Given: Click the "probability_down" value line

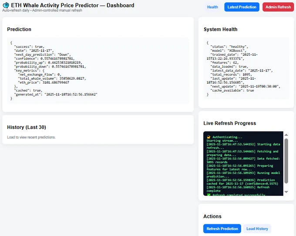Looking at the screenshot, I should coord(50,67).
